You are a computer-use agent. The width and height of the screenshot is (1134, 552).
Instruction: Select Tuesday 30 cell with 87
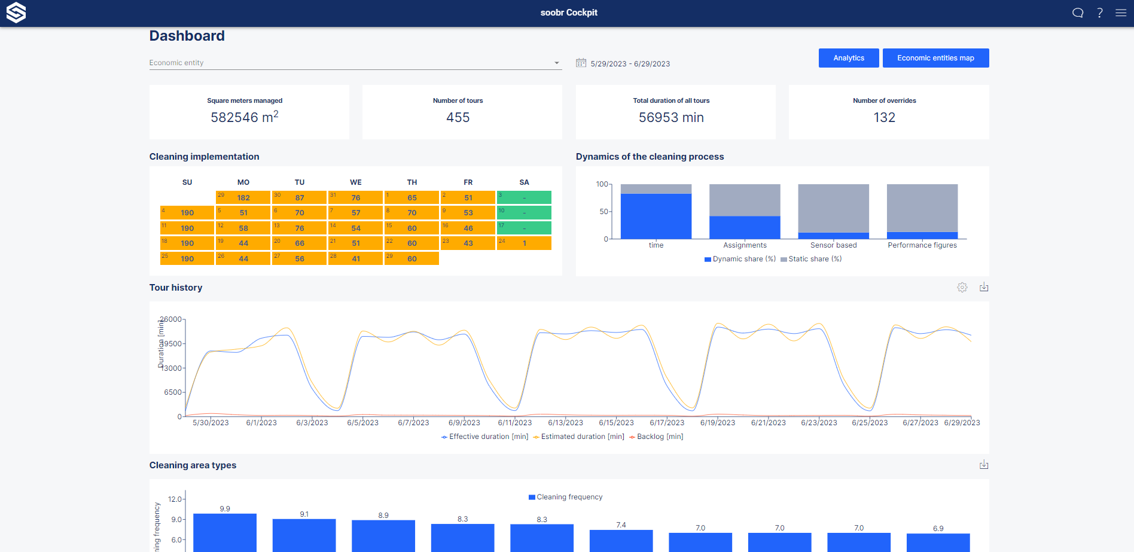[299, 197]
